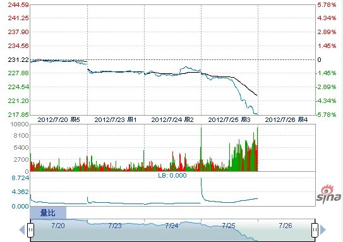343x242 pixels.
Task: Click the right scroll arrow of the timeline
Action: [x=323, y=230]
